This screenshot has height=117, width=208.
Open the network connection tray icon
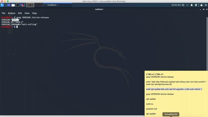[x=183, y=5]
